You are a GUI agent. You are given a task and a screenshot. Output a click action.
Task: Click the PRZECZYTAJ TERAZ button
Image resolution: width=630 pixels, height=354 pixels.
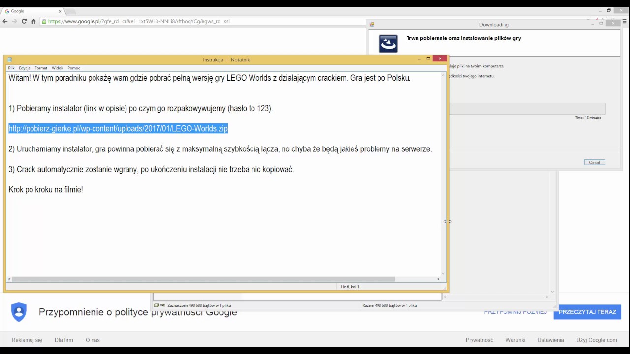coord(587,312)
